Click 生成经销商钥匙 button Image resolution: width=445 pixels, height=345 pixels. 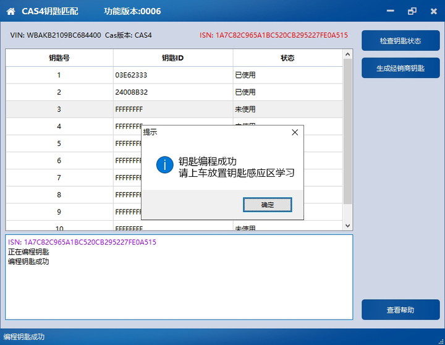400,68
